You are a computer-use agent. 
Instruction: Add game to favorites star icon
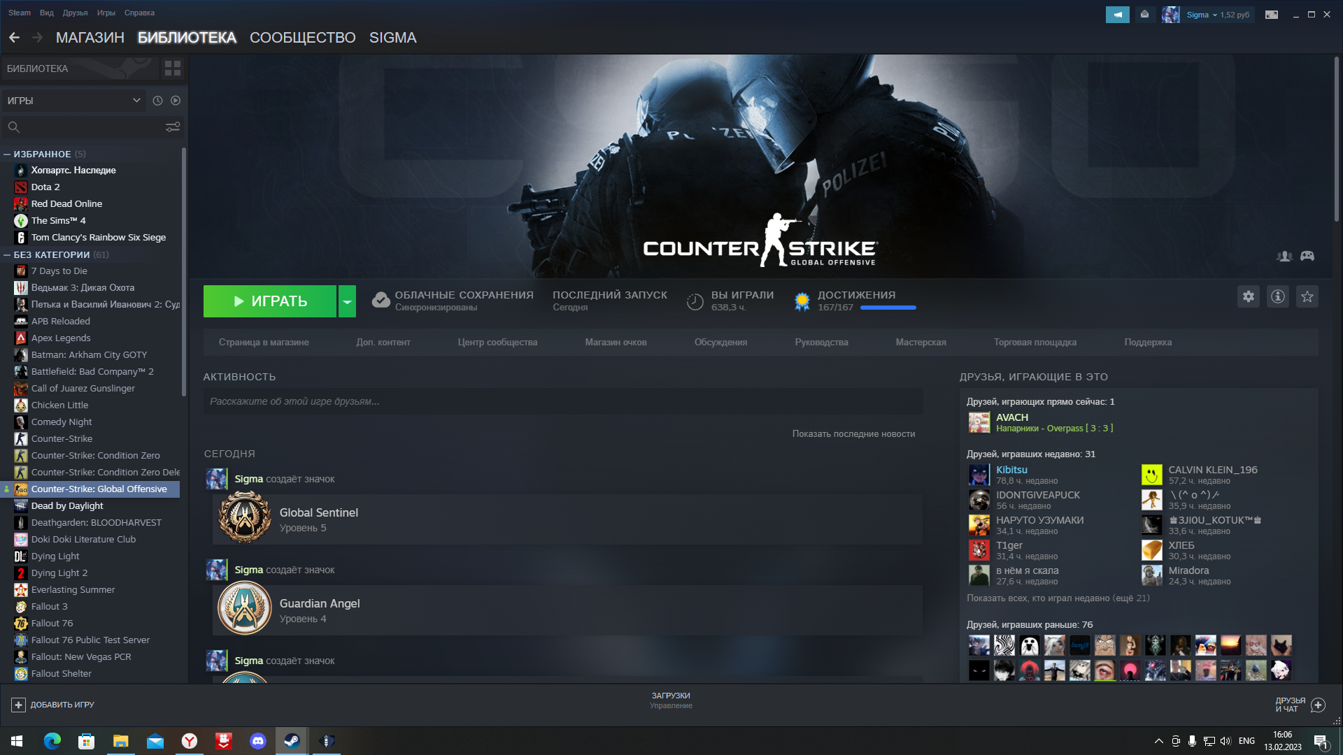[x=1307, y=296]
